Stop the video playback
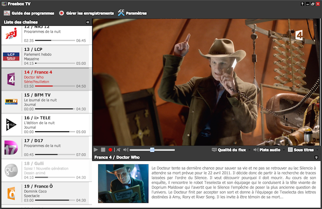Image resolution: width=322 pixels, height=209 pixels. pos(103,150)
